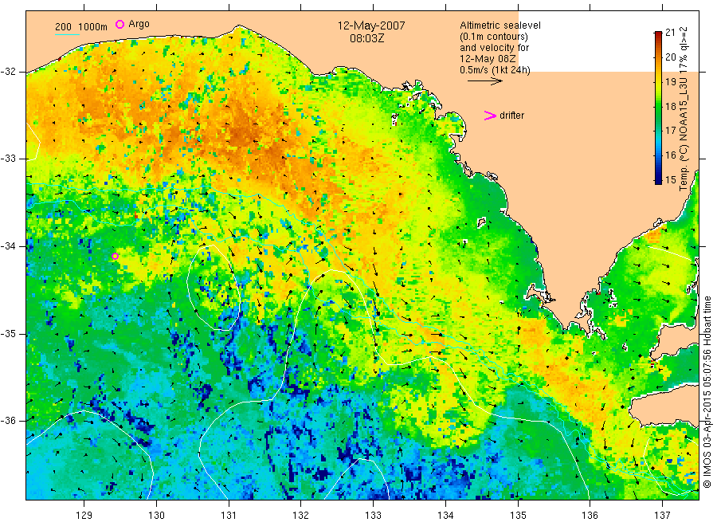This screenshot has width=717, height=526.
Task: Click the 'drifter' legend label
Action: [x=511, y=116]
